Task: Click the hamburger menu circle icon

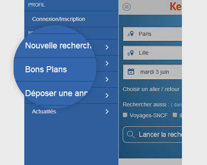Action: point(127,7)
